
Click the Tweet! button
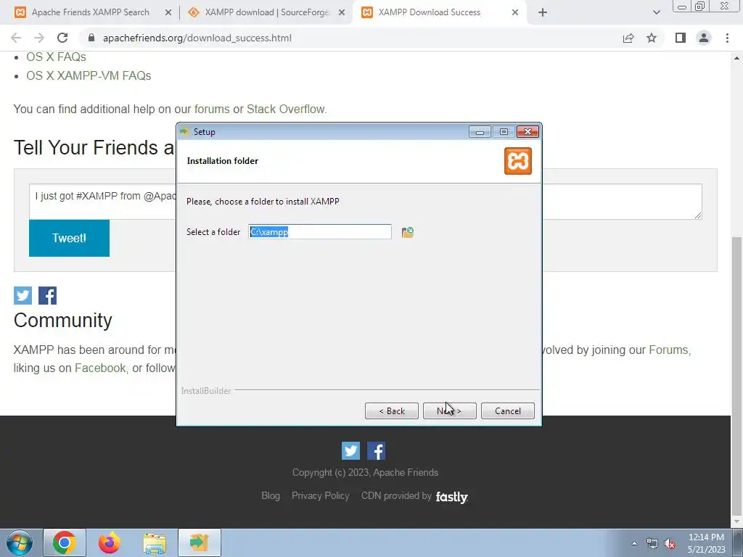pyautogui.click(x=69, y=238)
